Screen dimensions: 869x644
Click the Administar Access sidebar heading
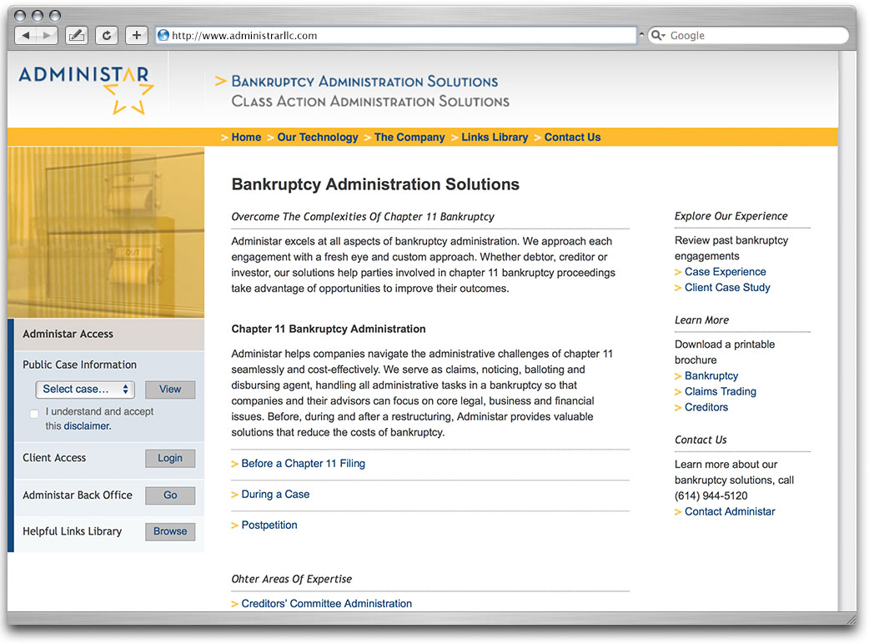(x=68, y=334)
